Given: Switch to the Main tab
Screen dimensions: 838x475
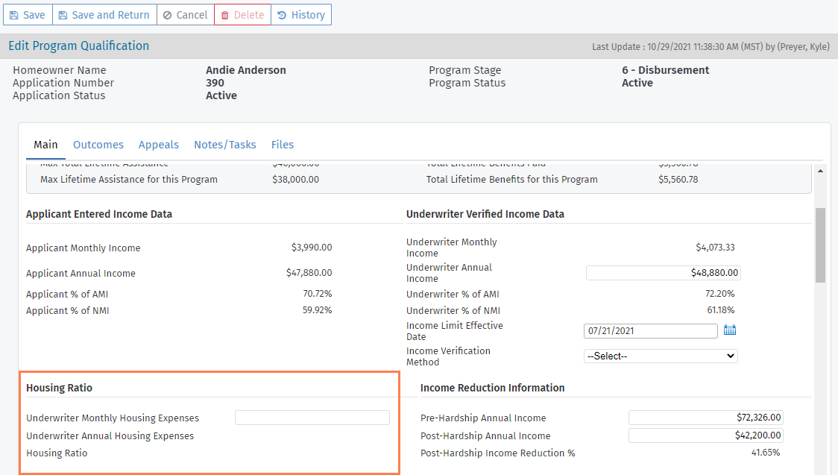Looking at the screenshot, I should [45, 145].
